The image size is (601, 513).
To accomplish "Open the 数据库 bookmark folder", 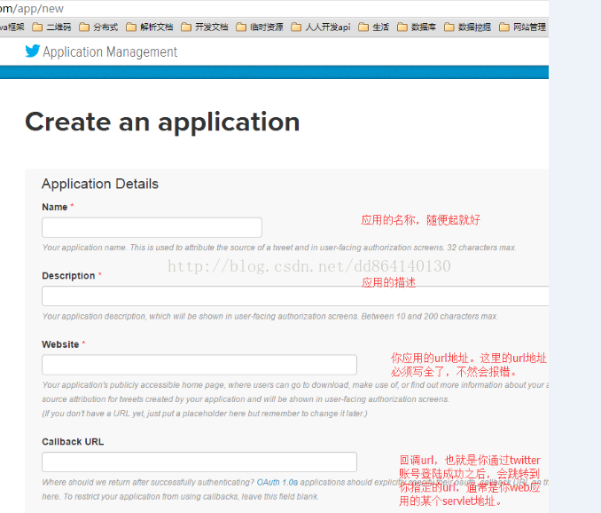I will [x=417, y=28].
